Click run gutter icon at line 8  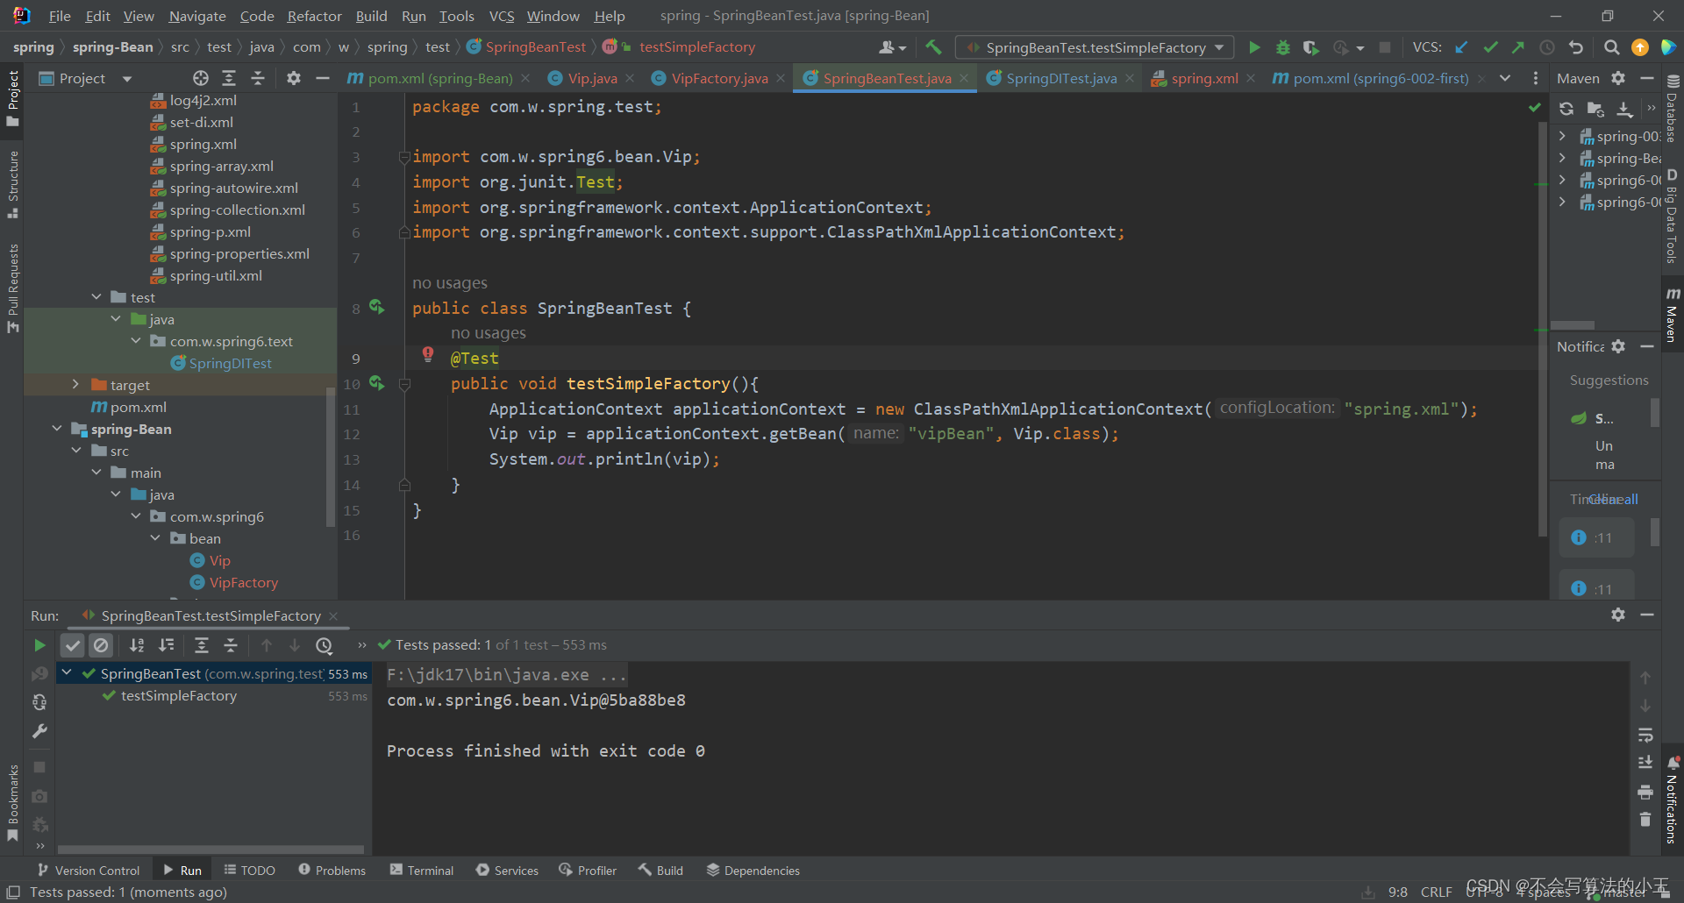pos(377,307)
